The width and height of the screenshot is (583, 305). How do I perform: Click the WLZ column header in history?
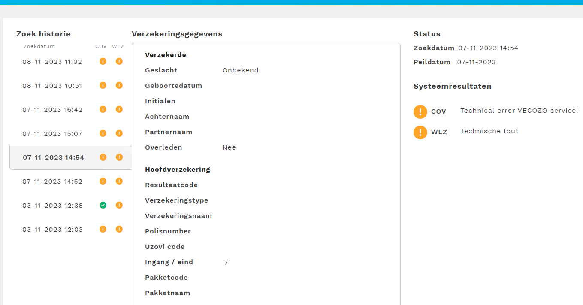pyautogui.click(x=118, y=46)
